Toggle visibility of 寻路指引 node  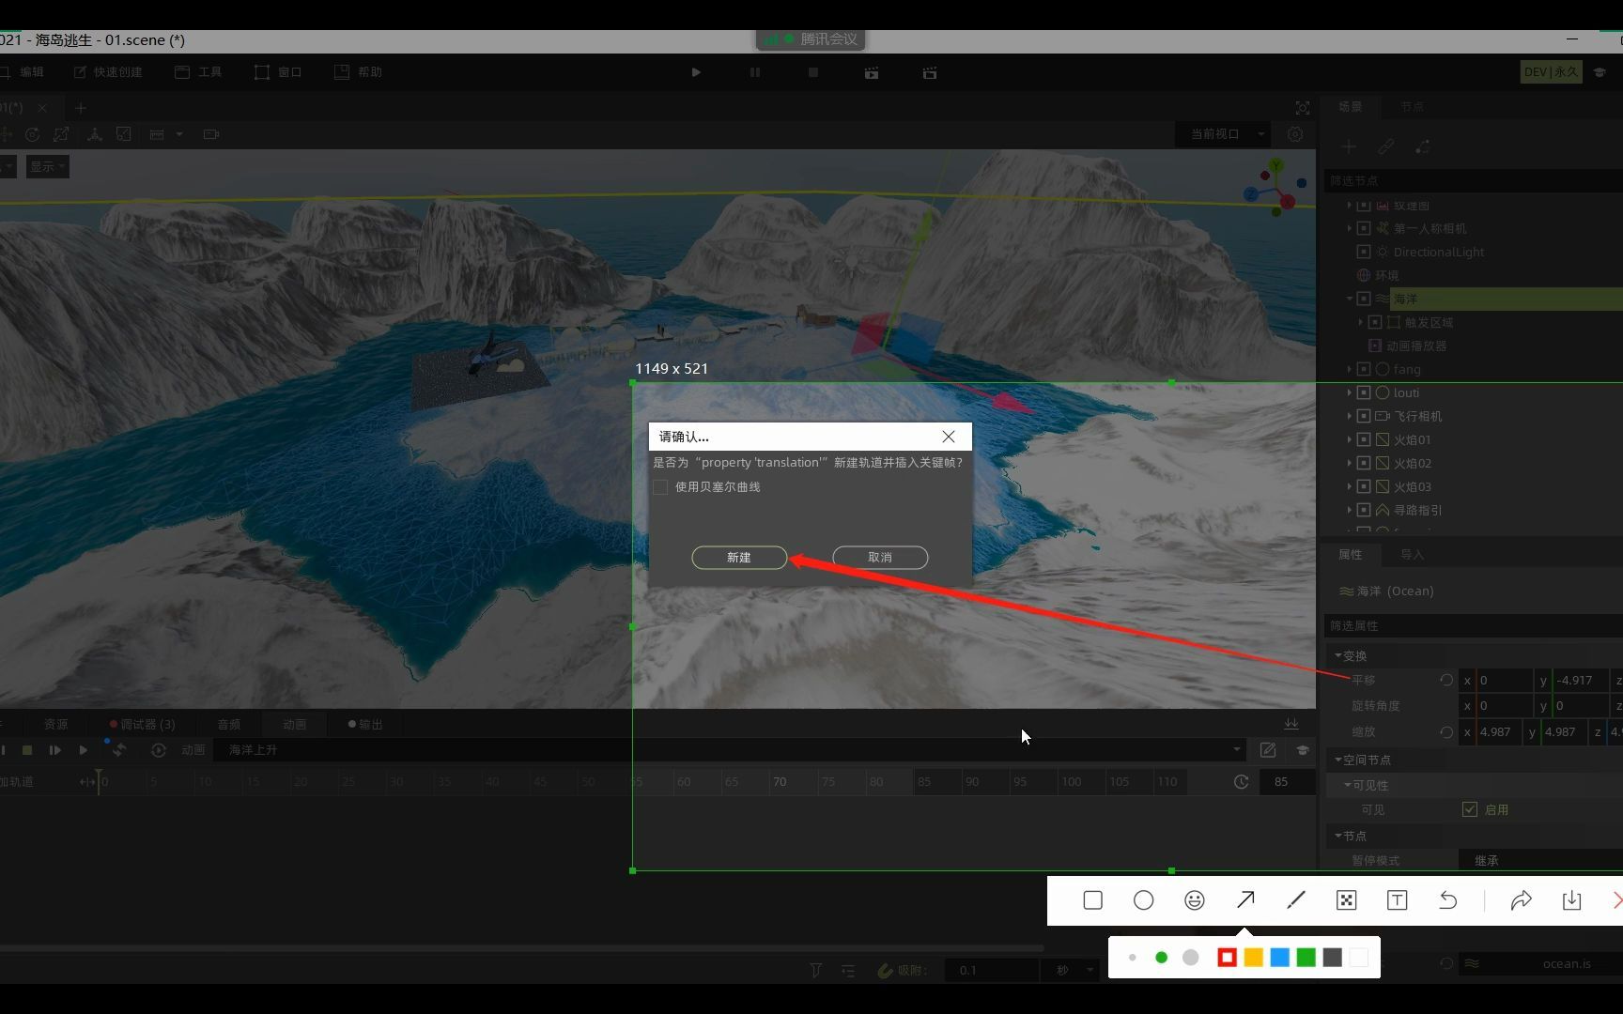click(1364, 510)
